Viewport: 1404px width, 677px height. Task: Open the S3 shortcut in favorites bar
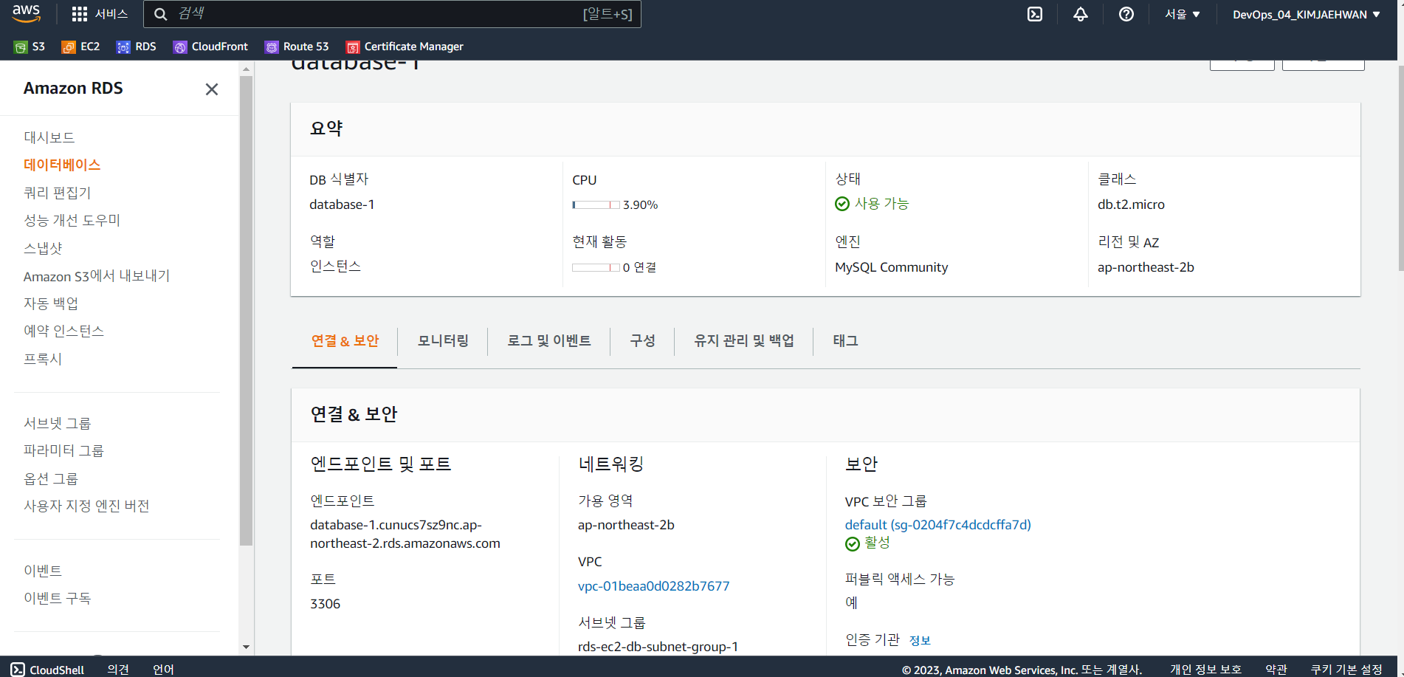(30, 47)
